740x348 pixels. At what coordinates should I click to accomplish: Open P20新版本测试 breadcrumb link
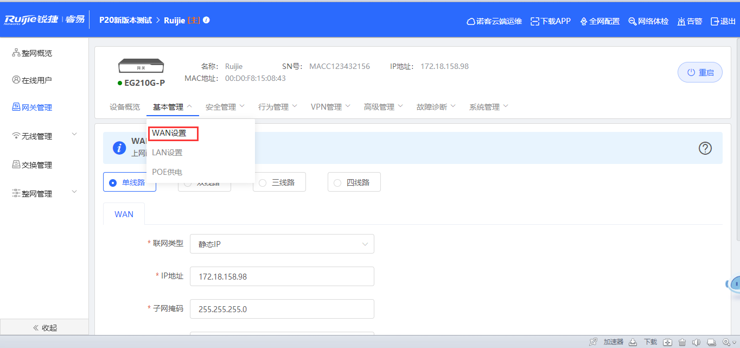(125, 20)
